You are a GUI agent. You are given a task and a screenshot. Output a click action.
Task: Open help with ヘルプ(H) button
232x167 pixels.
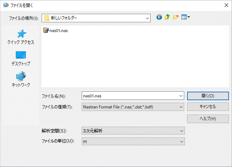tap(208, 118)
